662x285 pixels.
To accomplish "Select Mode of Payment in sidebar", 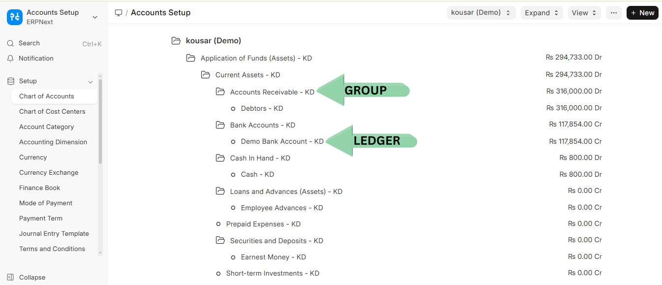I will coord(46,203).
